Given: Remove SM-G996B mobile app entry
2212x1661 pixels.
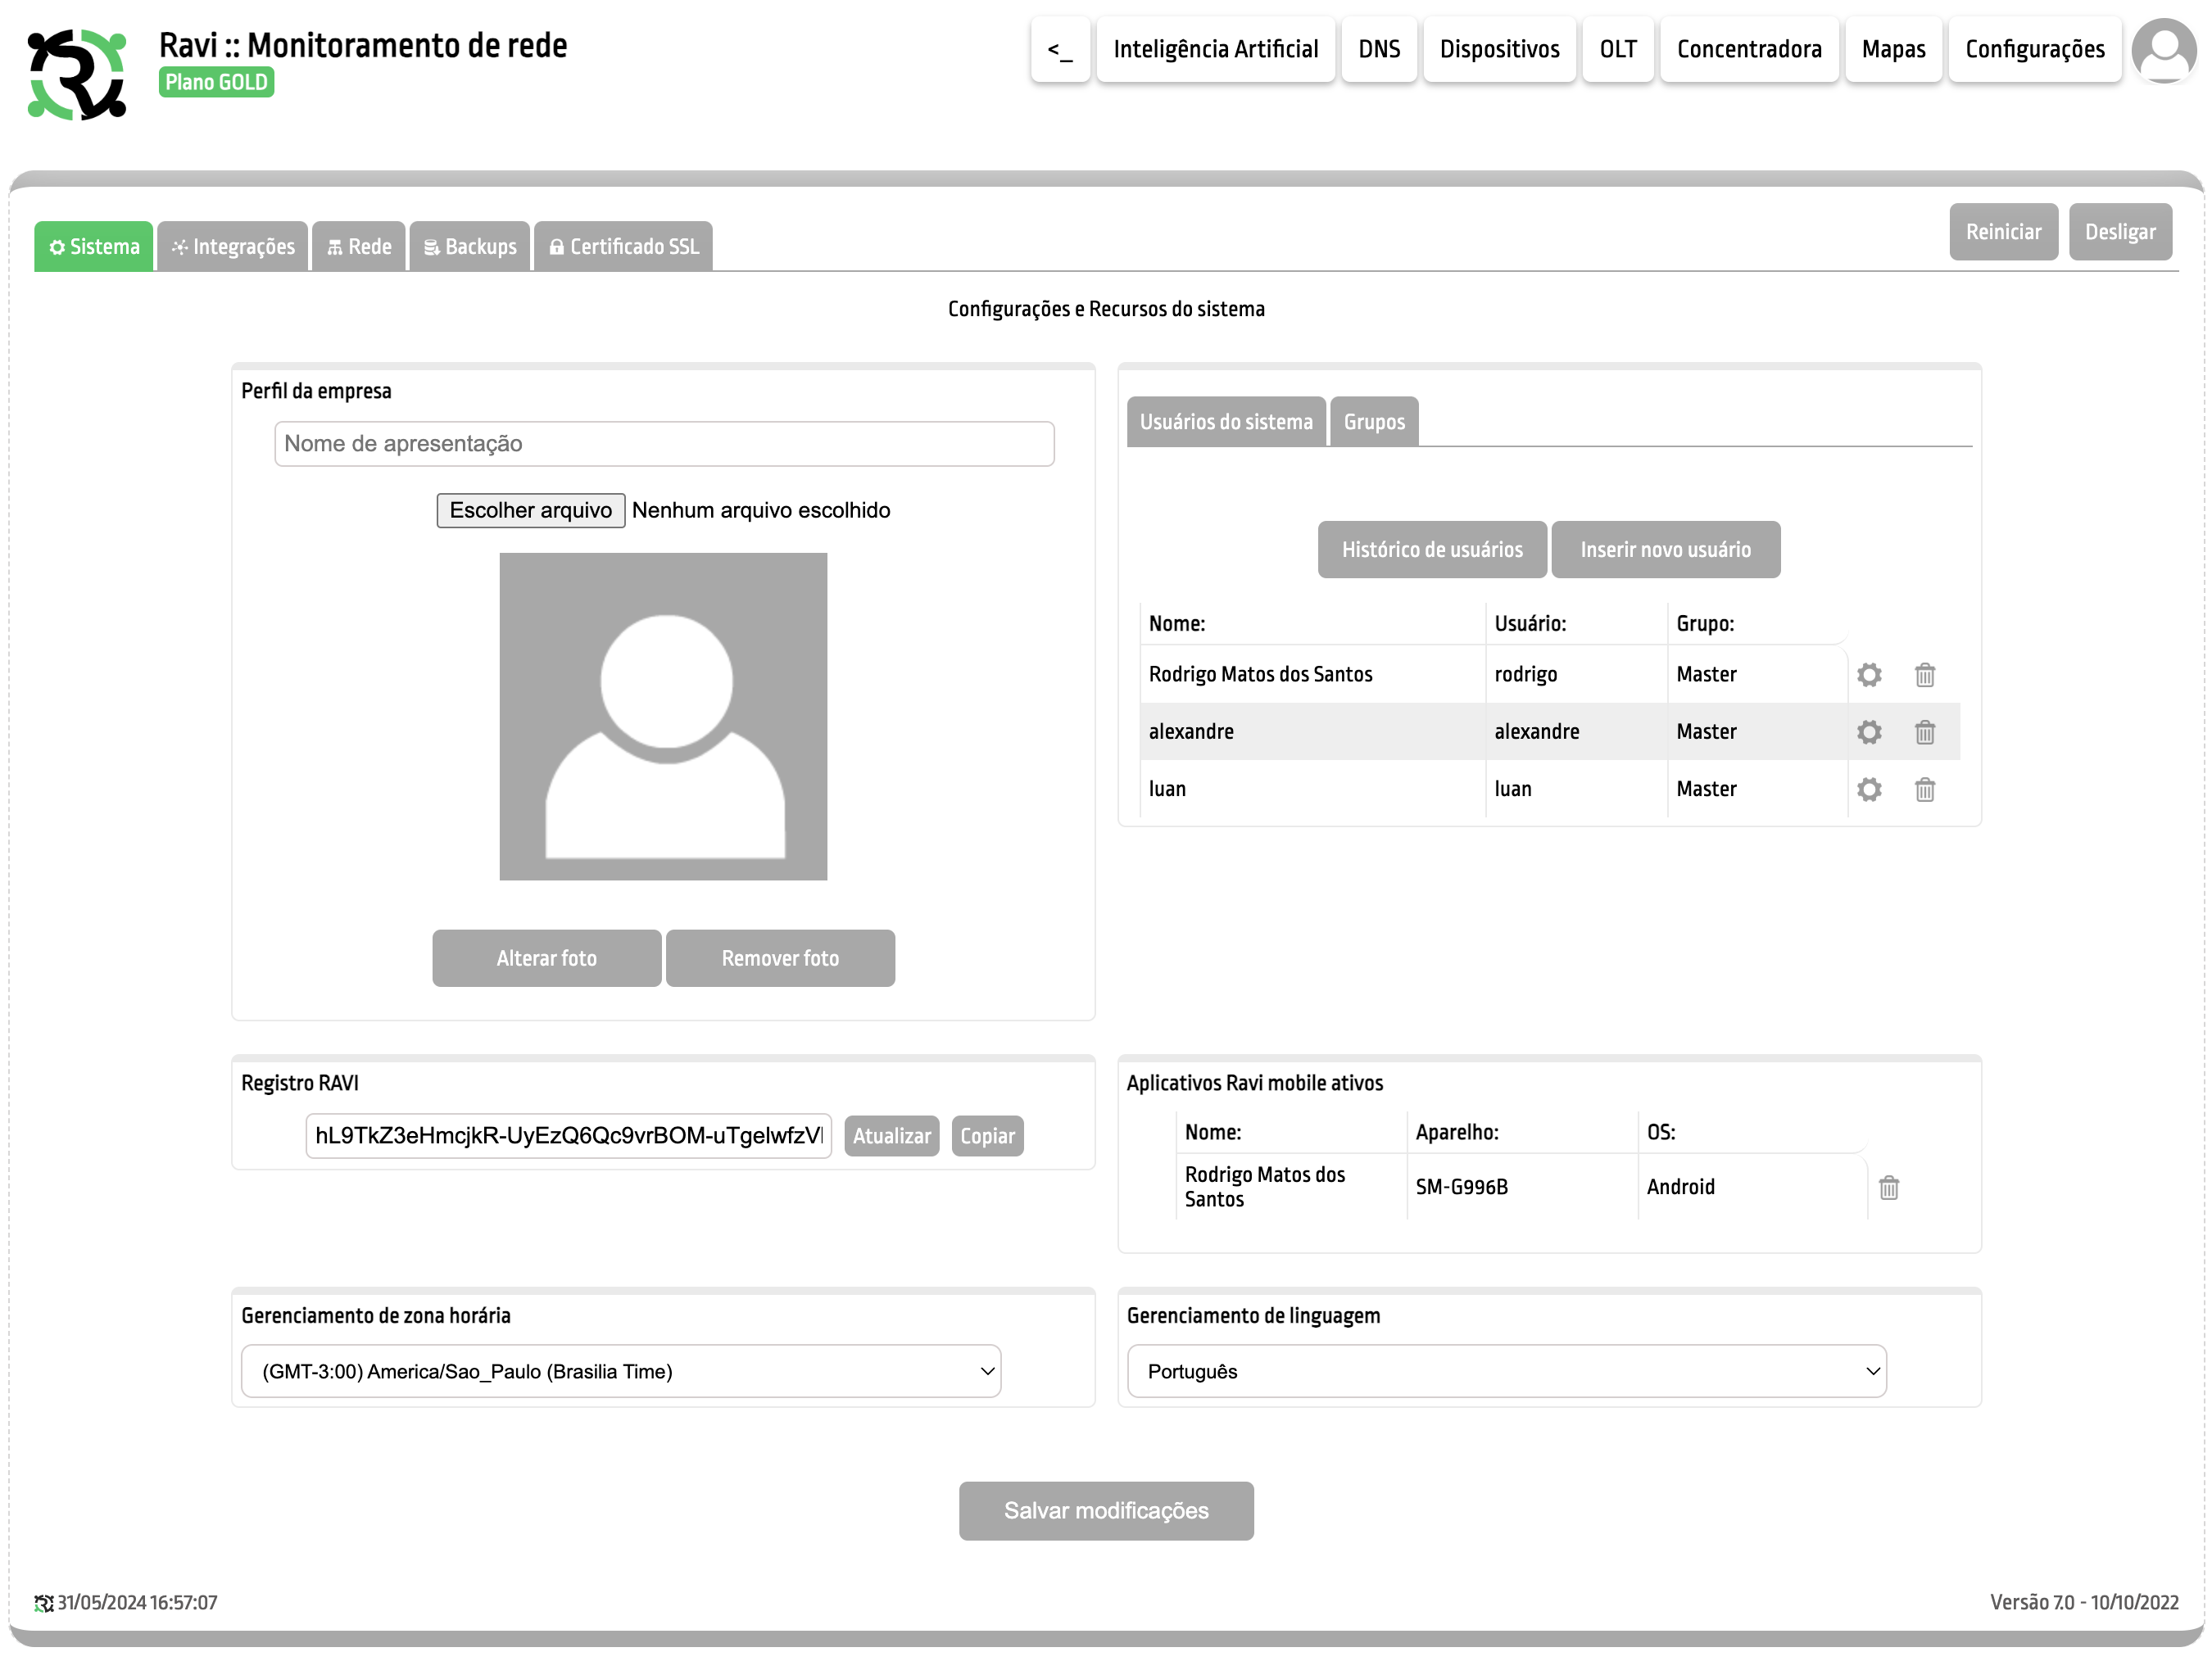Looking at the screenshot, I should coord(1888,1187).
